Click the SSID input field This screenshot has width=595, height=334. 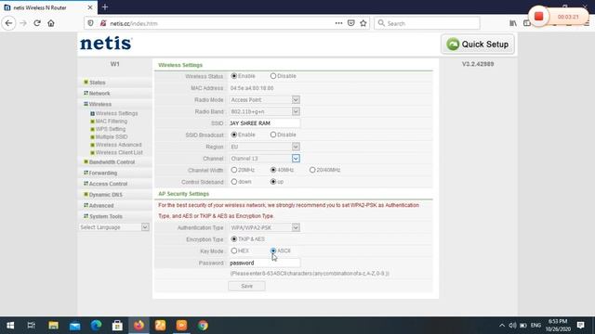point(264,123)
